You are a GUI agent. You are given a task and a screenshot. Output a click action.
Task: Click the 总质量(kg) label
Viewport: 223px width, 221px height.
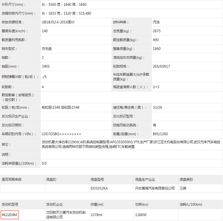coord(122,31)
